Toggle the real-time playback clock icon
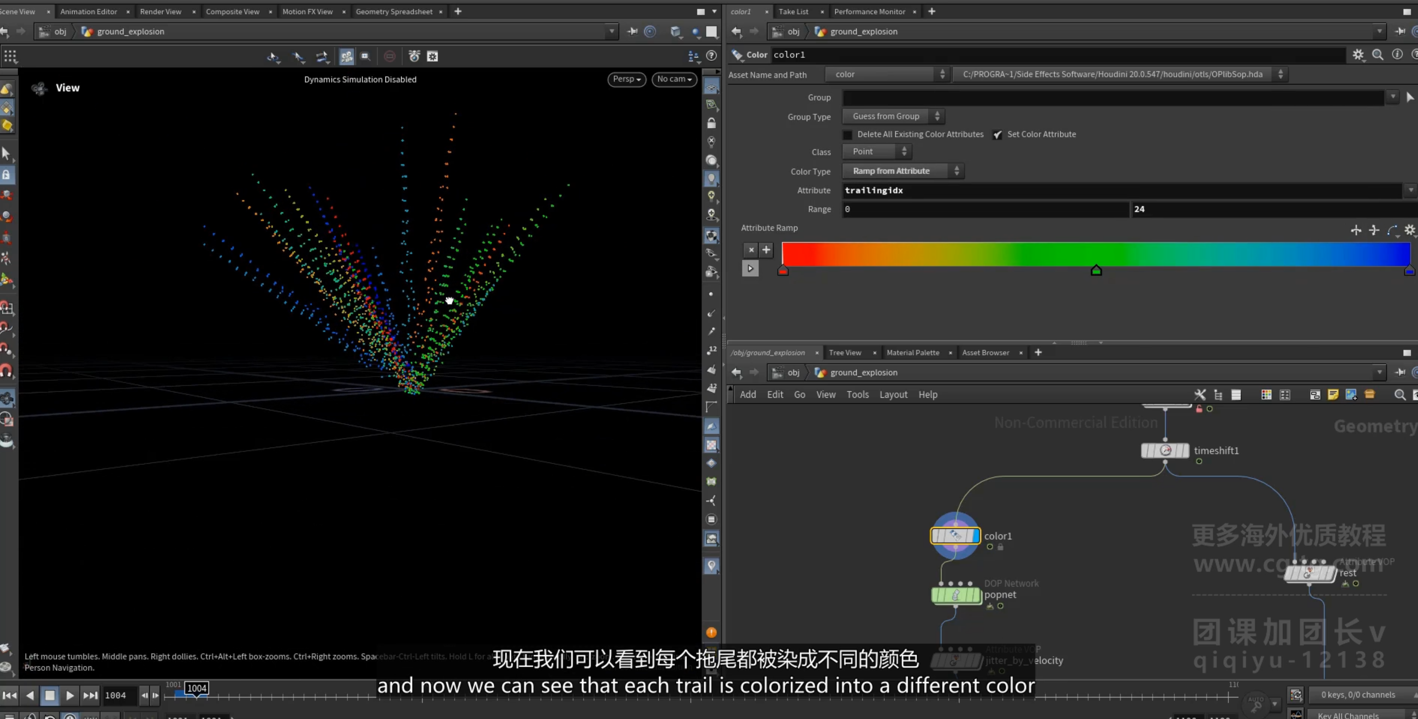Screen dimensions: 1418x719 tap(70, 716)
